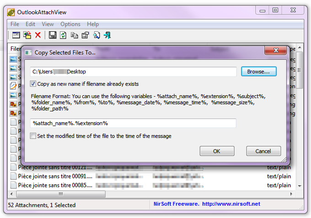Viewport: 311px width, 218px height.
Task: Open Mailbox Scan Options toolbar icon
Action: coord(16,35)
